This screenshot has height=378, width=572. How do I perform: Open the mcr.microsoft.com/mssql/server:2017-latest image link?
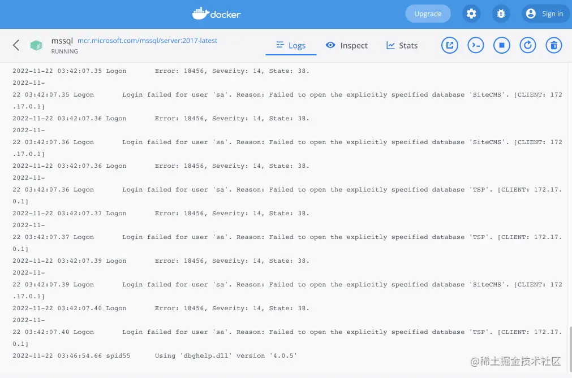coord(147,41)
